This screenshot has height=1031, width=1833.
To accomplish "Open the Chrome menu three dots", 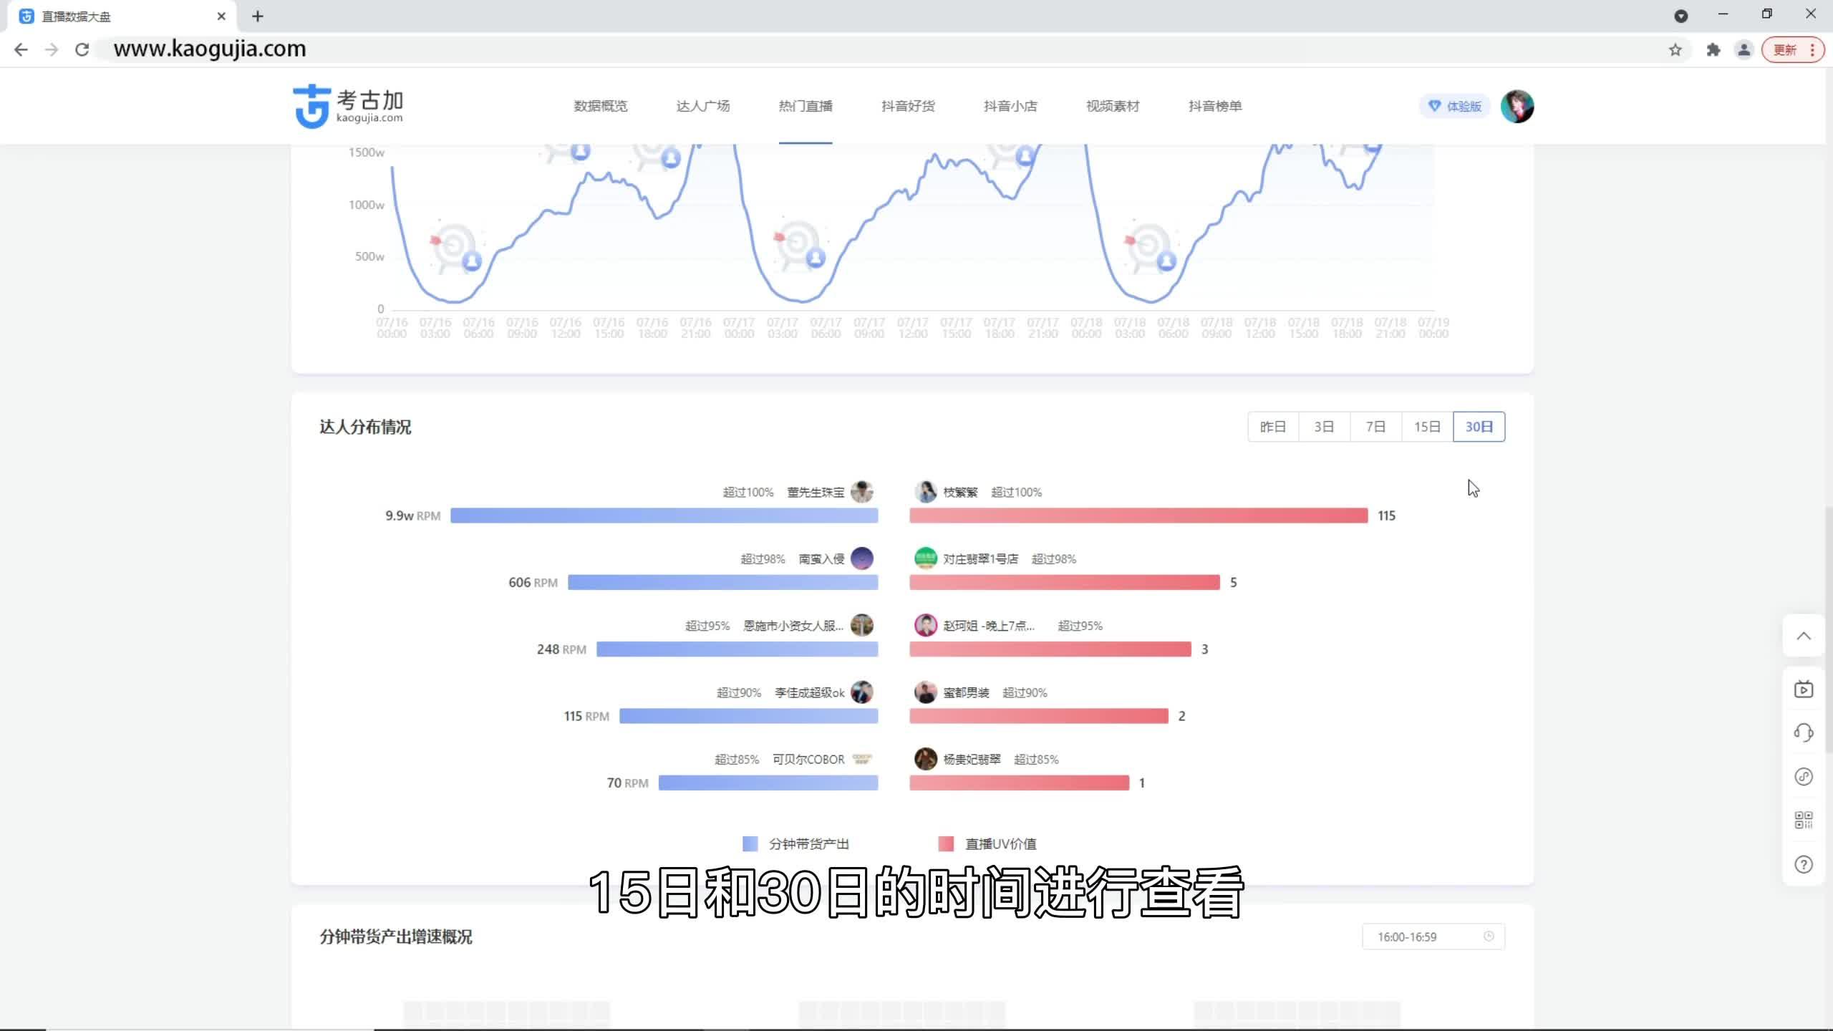I will [x=1812, y=49].
